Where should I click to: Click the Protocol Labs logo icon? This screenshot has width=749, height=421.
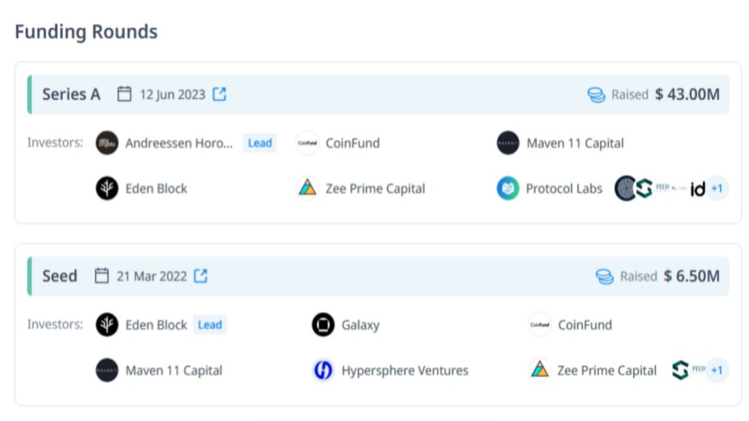(x=508, y=188)
